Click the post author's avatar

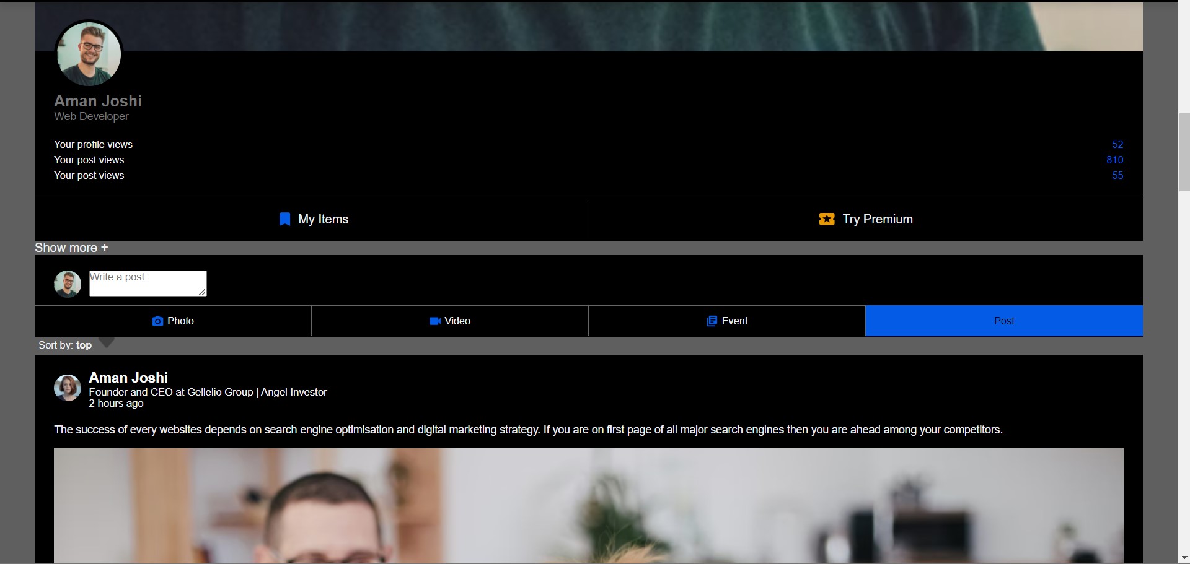point(68,388)
